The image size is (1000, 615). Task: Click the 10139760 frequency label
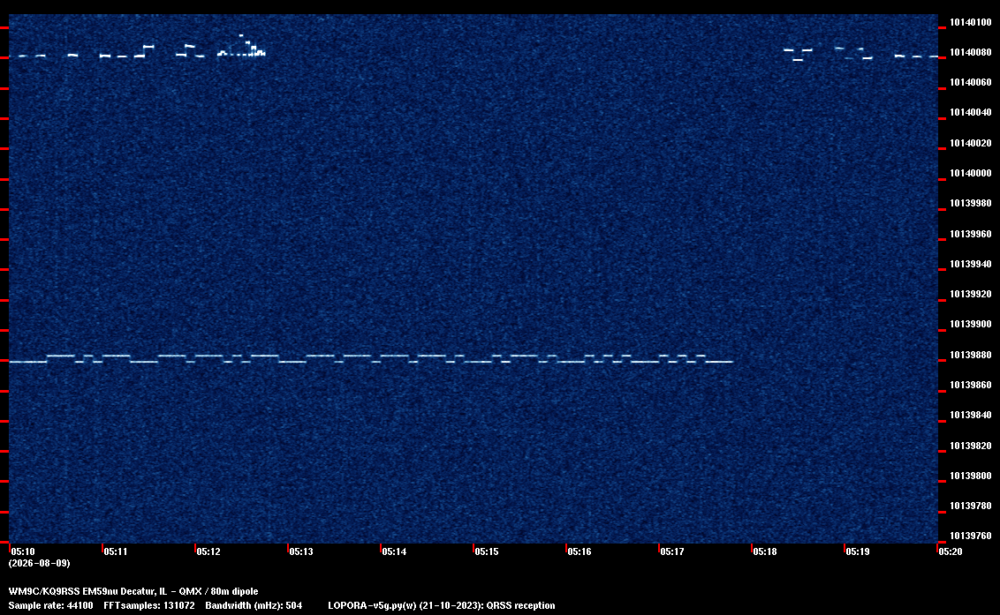point(970,536)
